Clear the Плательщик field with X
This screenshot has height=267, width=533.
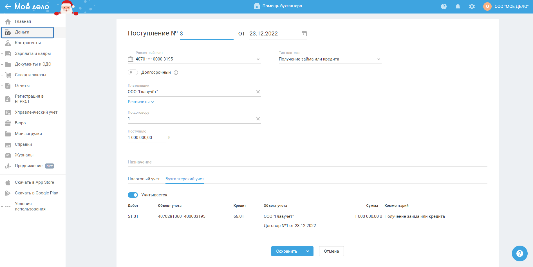coord(258,92)
